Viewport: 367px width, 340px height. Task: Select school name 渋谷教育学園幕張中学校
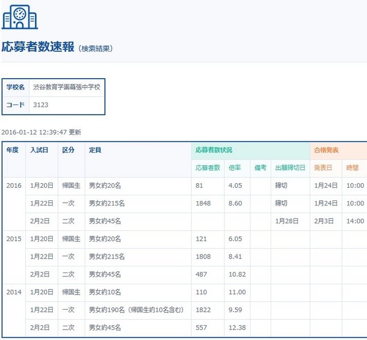coord(67,87)
